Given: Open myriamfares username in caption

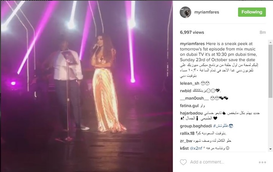Looking at the screenshot, I should (192, 44).
